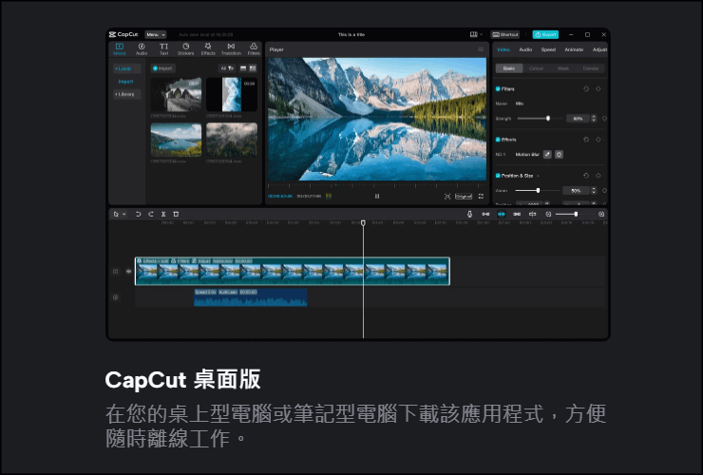Switch to the inspector's Audio tab
The height and width of the screenshot is (475, 703).
pos(525,49)
